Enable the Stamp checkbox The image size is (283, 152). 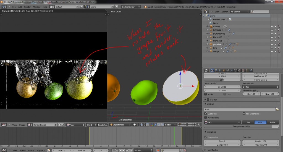[x=208, y=99]
